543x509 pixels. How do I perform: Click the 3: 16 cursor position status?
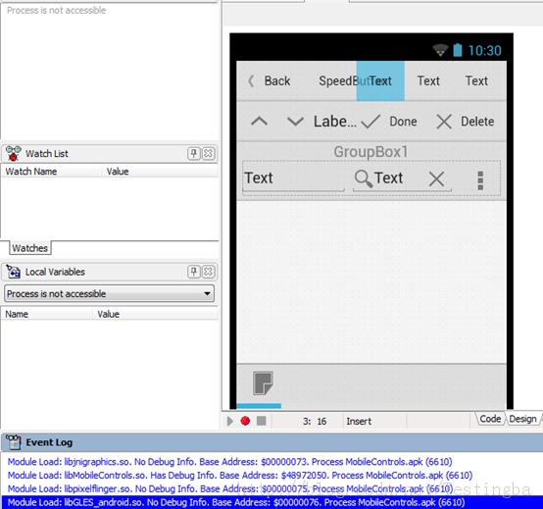[x=315, y=421]
